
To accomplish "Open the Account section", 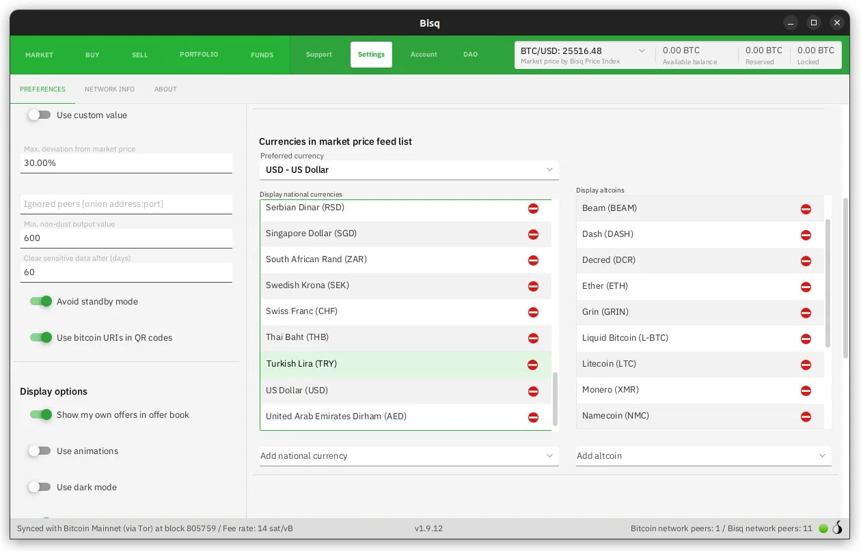I will click(424, 55).
